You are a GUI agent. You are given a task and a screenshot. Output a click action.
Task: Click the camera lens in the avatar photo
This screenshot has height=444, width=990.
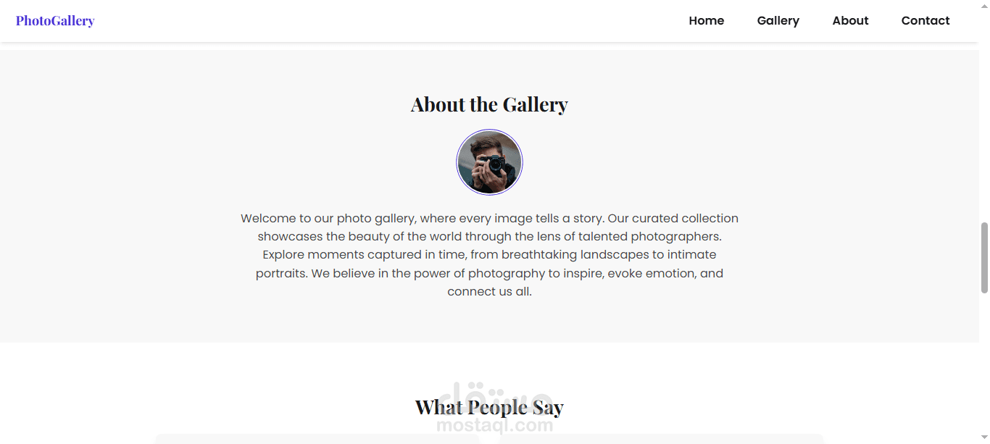click(496, 164)
